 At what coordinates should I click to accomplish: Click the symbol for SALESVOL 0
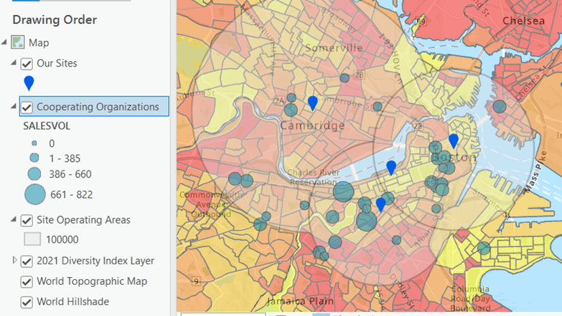click(35, 143)
